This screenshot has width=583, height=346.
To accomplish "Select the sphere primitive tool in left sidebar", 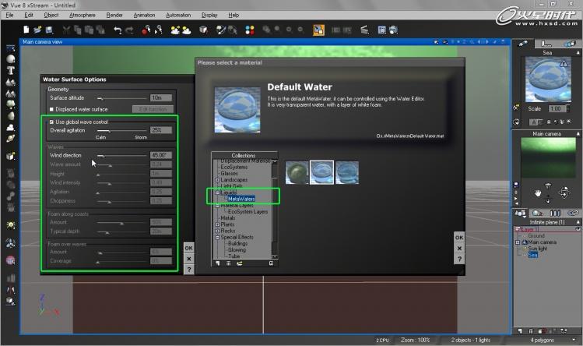I will [x=10, y=59].
